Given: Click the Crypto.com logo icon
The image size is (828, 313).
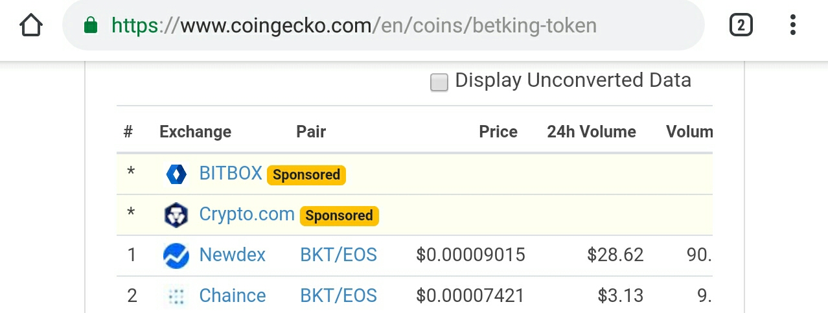Looking at the screenshot, I should coord(176,215).
